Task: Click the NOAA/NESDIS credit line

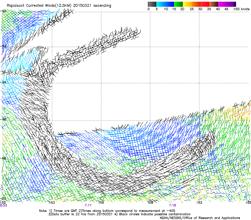Action: (x=200, y=218)
